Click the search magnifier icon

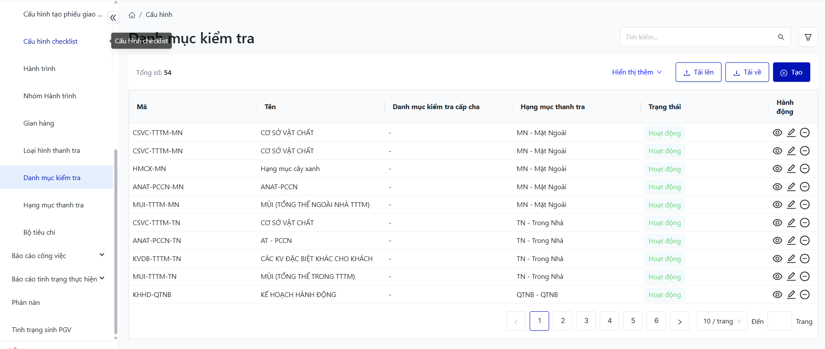click(781, 37)
